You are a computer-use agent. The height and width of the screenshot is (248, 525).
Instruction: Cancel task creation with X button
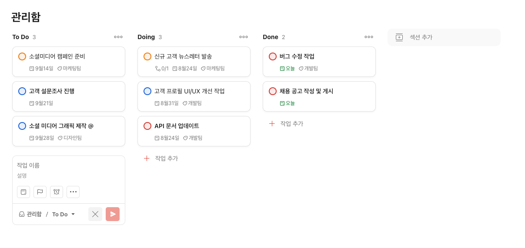tap(95, 214)
